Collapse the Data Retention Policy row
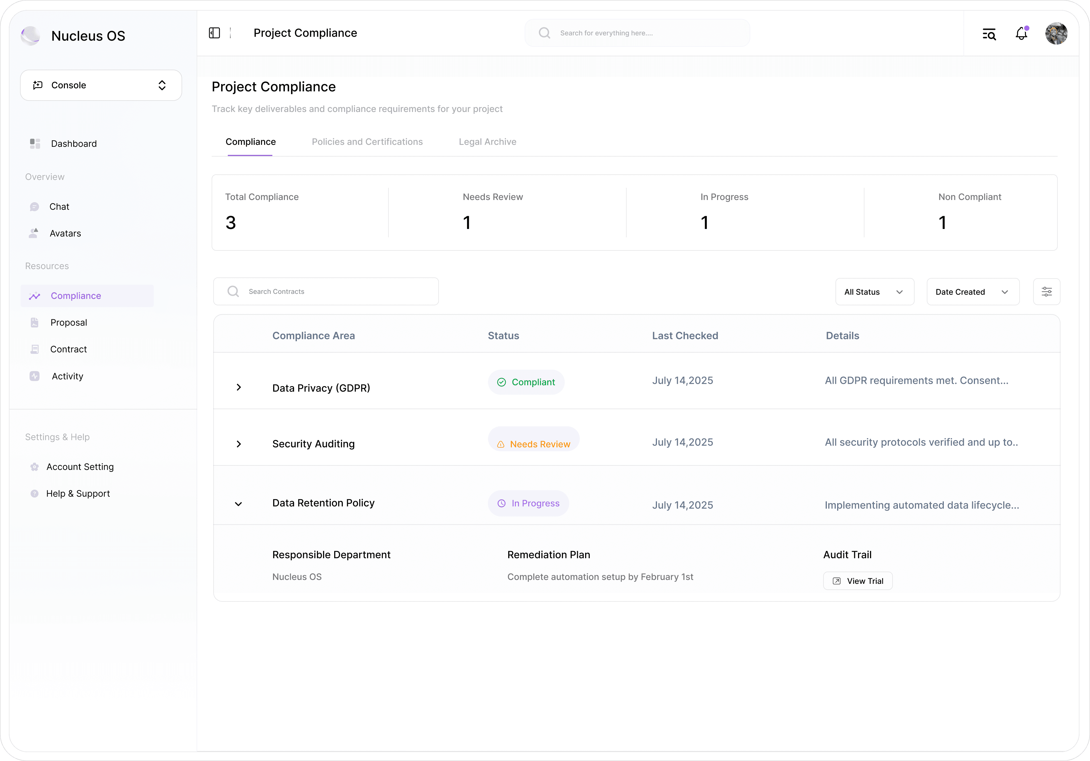 [238, 504]
